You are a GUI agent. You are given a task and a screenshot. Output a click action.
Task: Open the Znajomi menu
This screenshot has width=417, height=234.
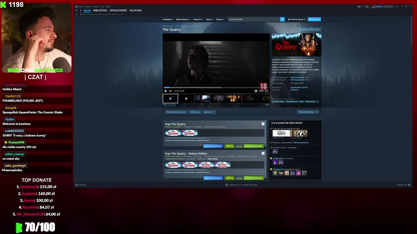coord(96,6)
